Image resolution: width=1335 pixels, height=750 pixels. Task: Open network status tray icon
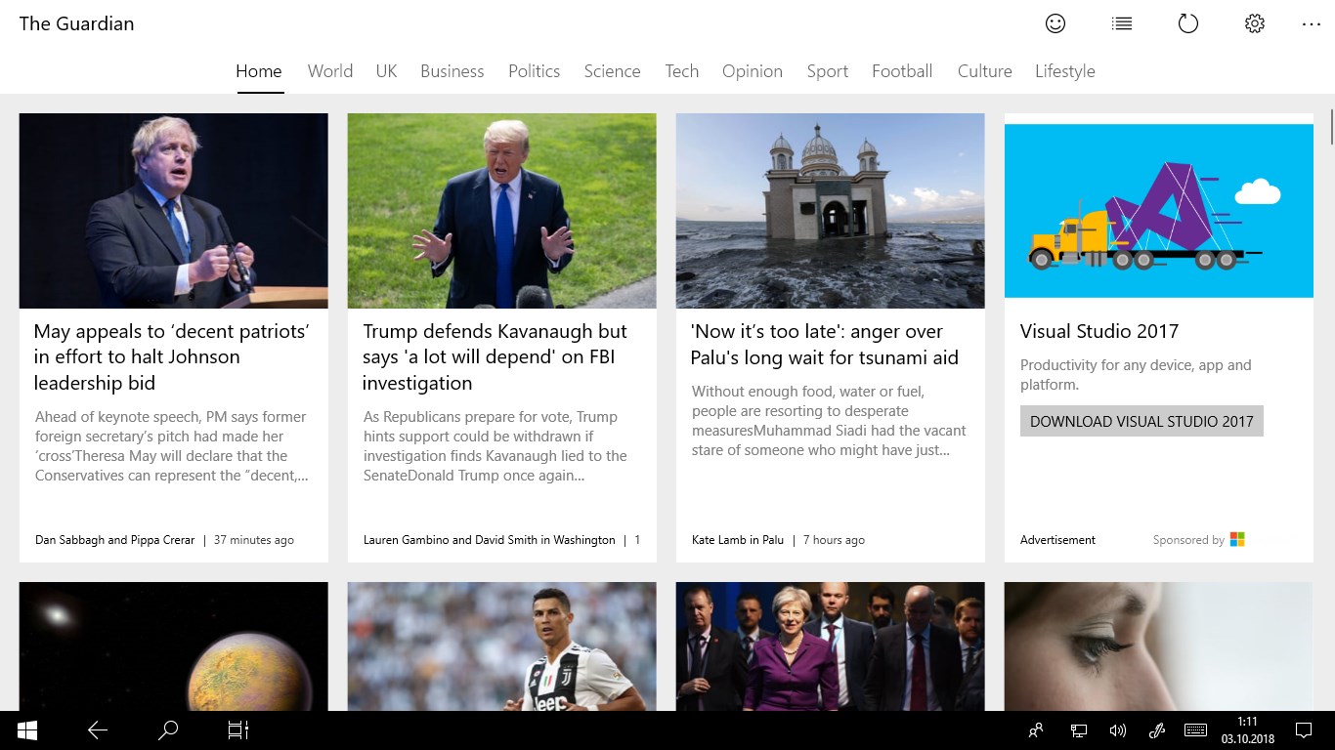click(1079, 730)
